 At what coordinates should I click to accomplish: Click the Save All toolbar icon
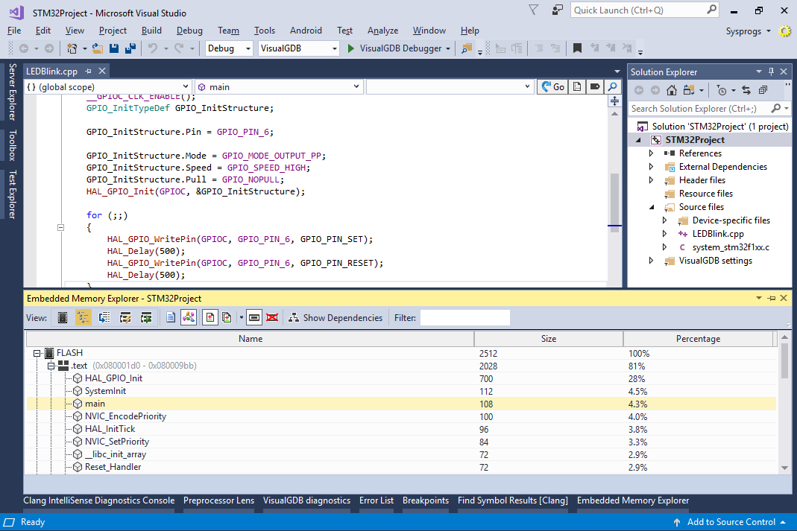[x=130, y=48]
